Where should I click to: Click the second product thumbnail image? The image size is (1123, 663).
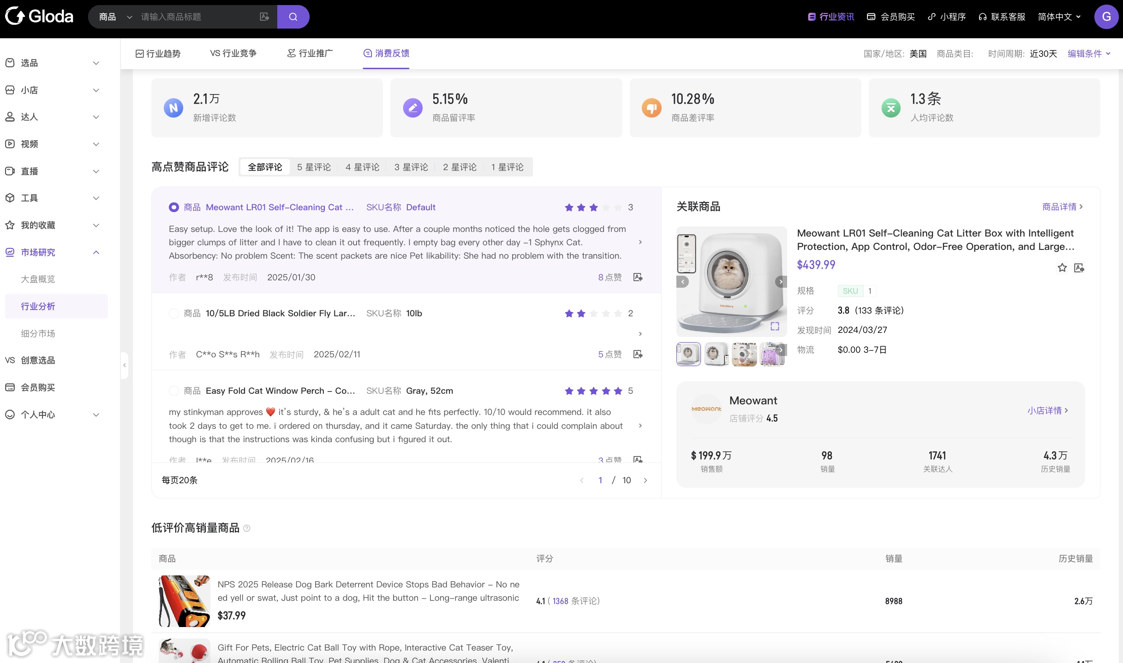point(716,354)
